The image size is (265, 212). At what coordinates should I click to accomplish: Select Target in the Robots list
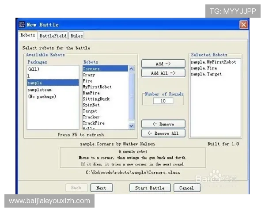(x=105, y=111)
